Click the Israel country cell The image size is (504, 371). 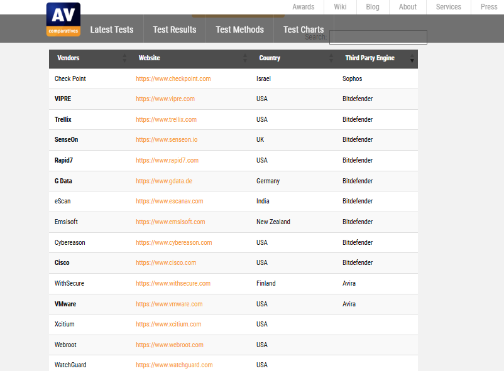[263, 78]
